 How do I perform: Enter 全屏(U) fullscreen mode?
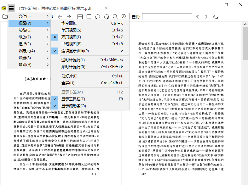coord(90,83)
